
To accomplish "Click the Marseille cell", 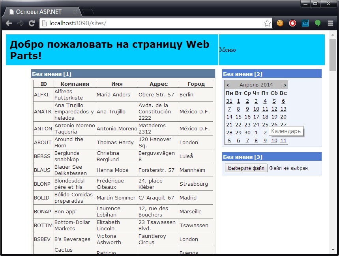I will coord(196,211).
